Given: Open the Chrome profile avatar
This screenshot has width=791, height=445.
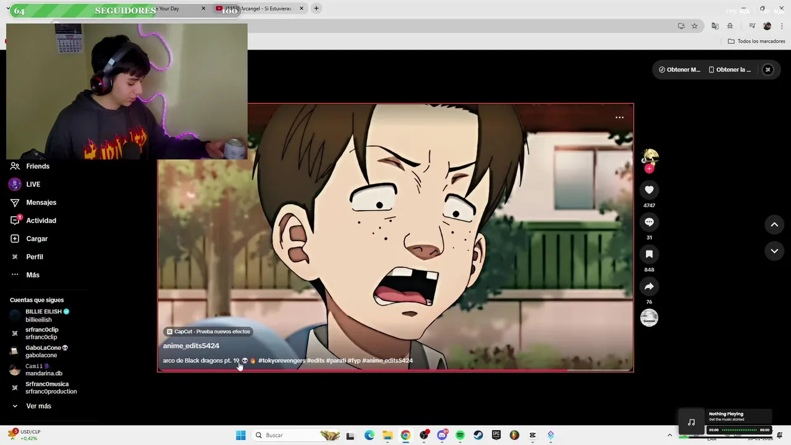Looking at the screenshot, I should (767, 26).
